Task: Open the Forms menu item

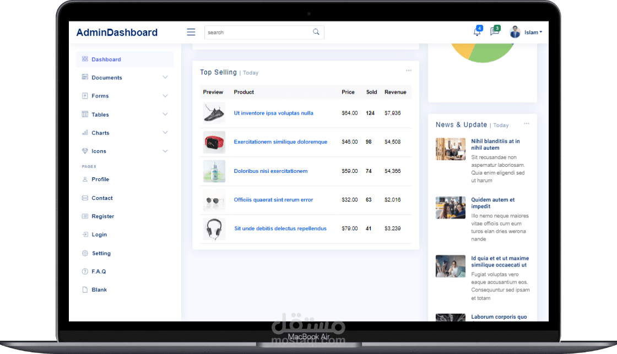Action: coord(125,96)
